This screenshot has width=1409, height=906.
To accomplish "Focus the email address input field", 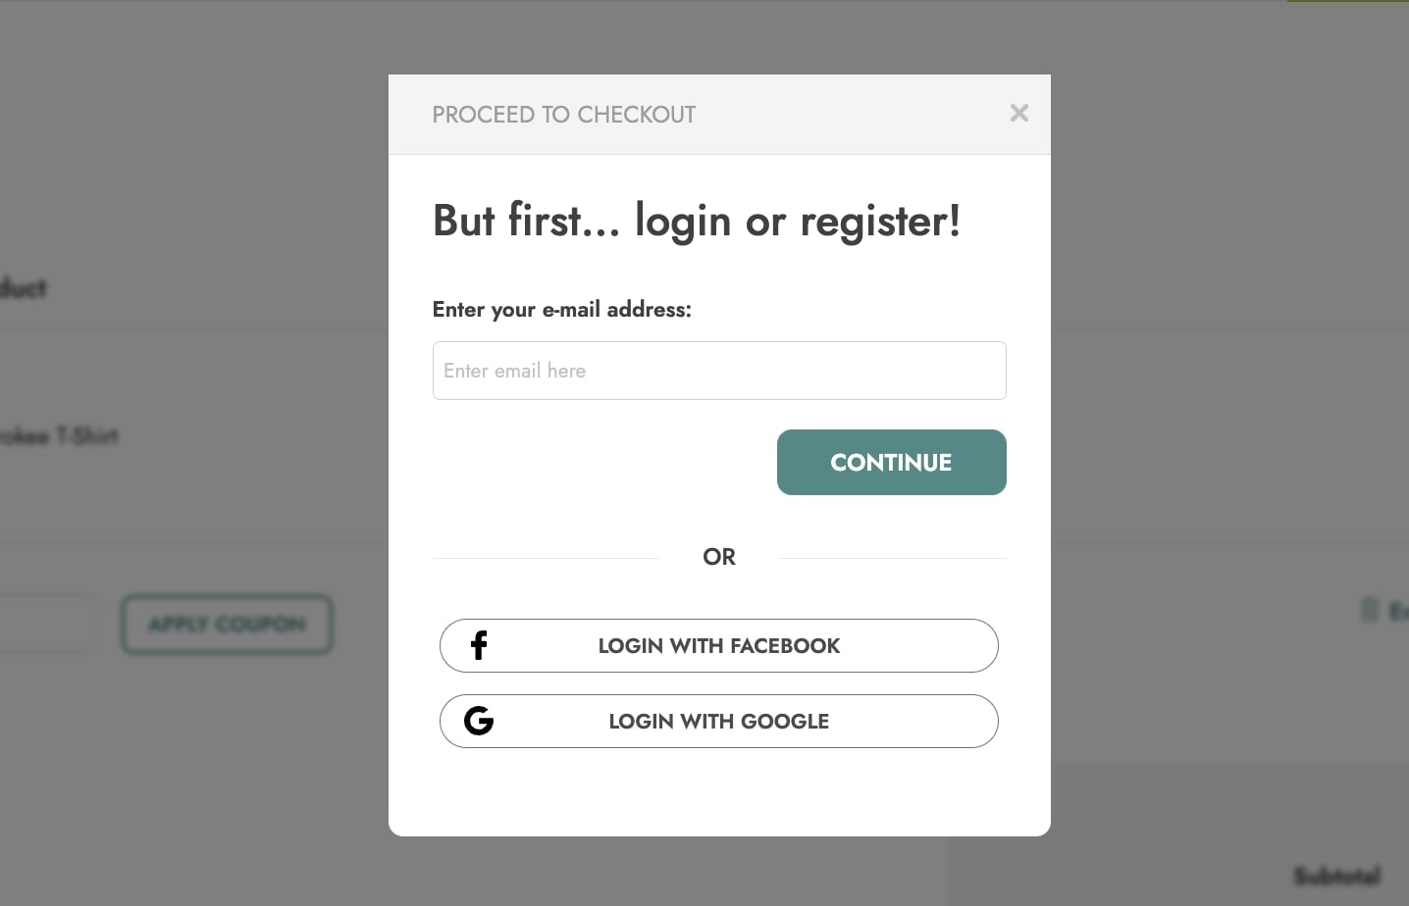I will 719,371.
